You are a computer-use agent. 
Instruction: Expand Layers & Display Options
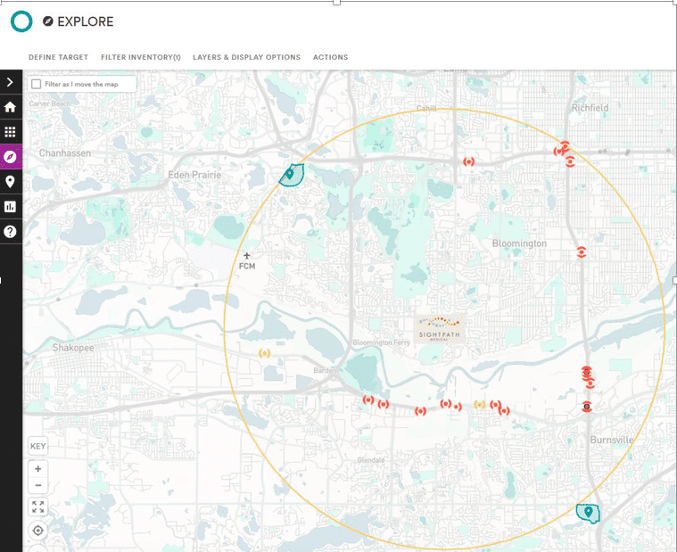246,57
